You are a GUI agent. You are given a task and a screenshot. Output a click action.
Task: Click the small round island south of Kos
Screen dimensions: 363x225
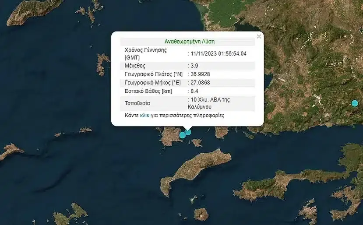pyautogui.click(x=201, y=214)
